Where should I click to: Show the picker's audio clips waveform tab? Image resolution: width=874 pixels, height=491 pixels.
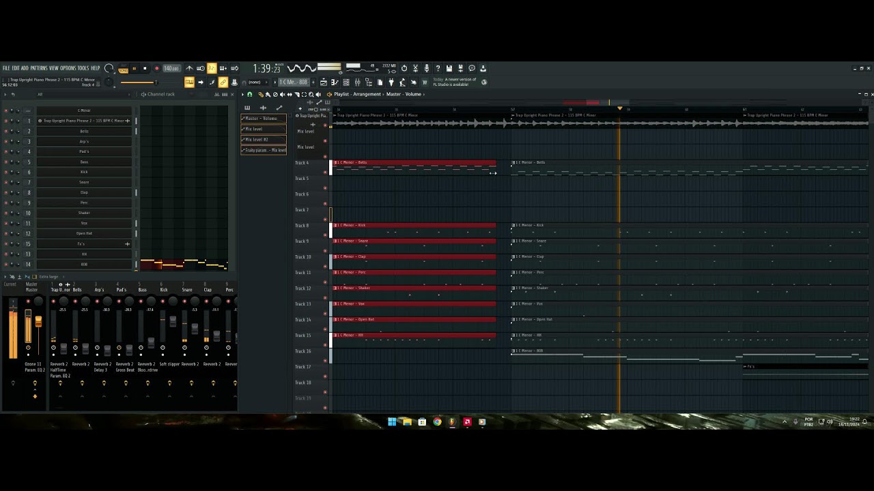(263, 108)
